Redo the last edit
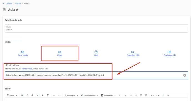 (x=157, y=95)
